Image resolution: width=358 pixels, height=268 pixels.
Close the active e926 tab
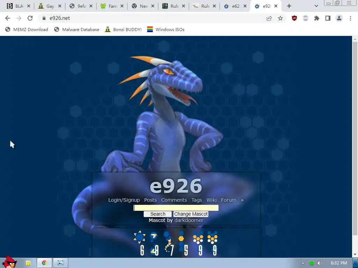pyautogui.click(x=276, y=6)
